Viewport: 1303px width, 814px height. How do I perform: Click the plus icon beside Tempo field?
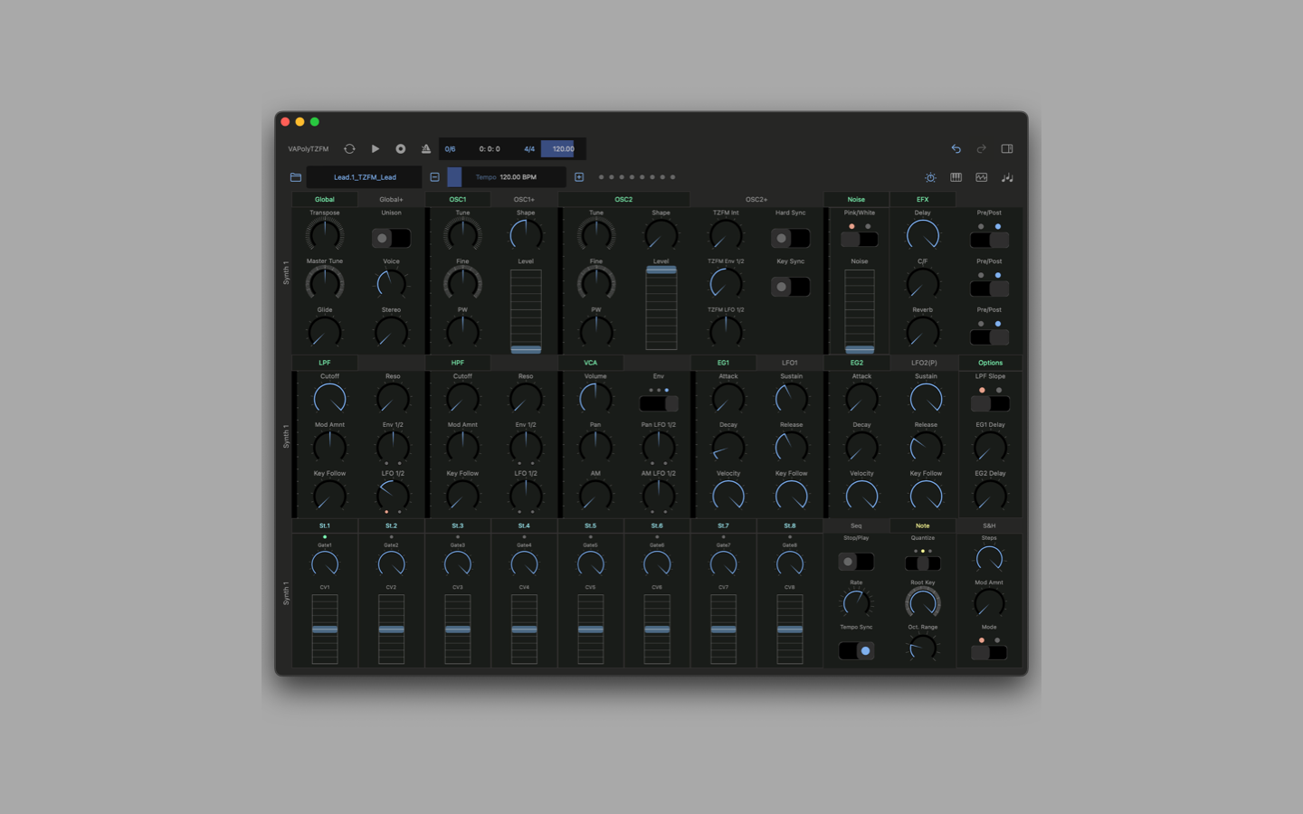(579, 177)
